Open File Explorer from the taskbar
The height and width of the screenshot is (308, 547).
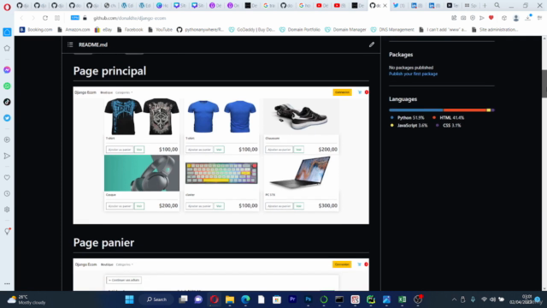point(230,299)
